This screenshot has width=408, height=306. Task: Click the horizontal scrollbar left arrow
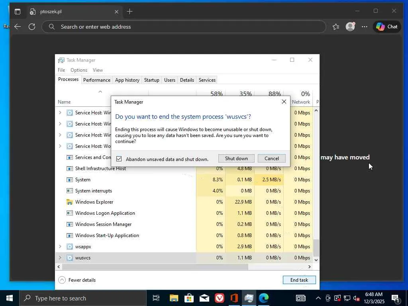59,267
